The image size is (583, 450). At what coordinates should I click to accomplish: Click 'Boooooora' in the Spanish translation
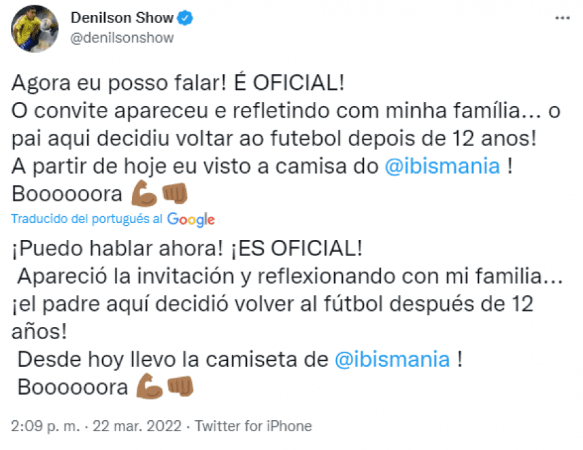pyautogui.click(x=72, y=387)
